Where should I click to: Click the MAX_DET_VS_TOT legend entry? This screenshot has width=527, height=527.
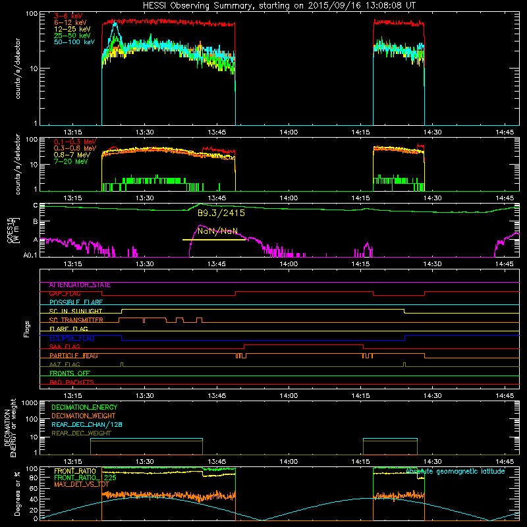tap(81, 484)
